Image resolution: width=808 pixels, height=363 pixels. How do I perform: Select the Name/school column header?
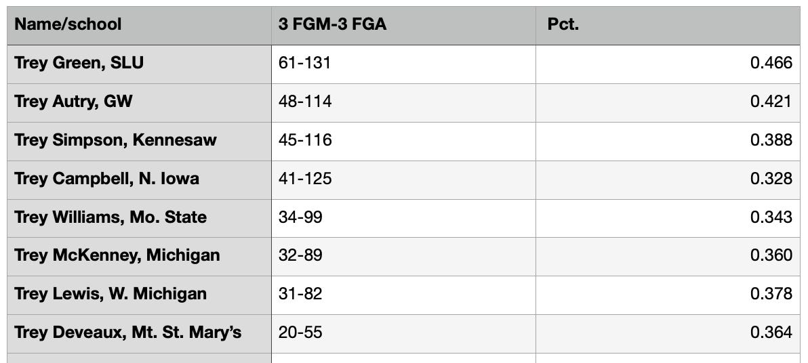coord(139,25)
